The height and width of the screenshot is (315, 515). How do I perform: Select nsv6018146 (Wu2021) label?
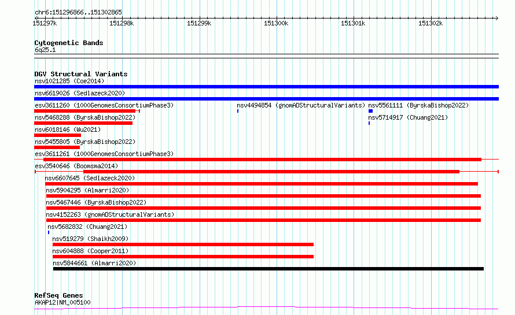(68, 129)
